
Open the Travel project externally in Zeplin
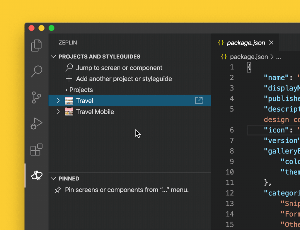click(199, 100)
